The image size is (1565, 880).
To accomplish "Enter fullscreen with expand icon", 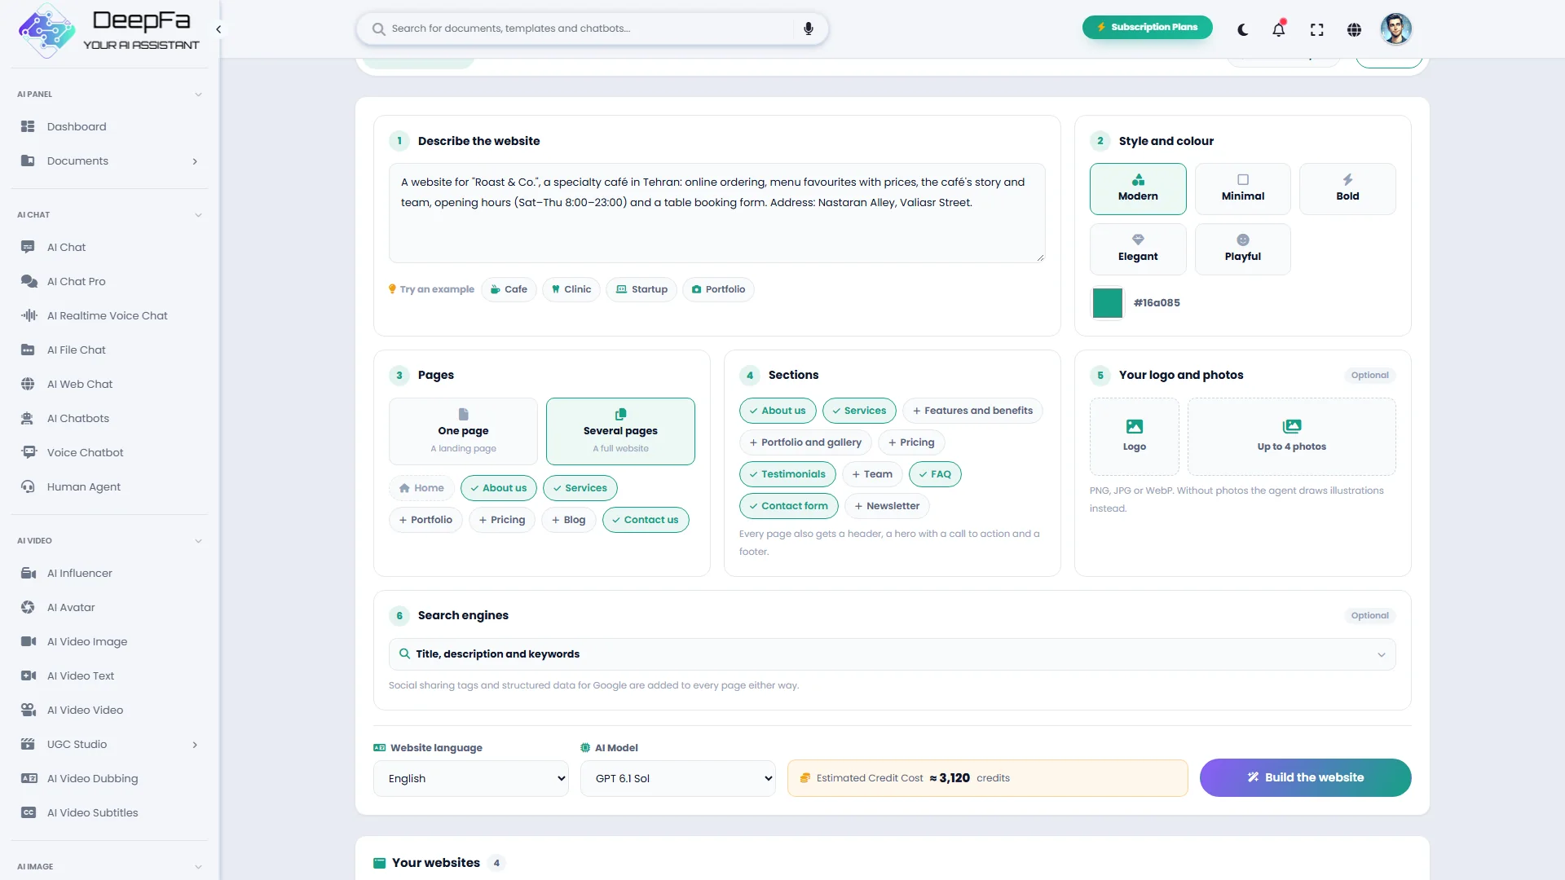I will pos(1316,29).
